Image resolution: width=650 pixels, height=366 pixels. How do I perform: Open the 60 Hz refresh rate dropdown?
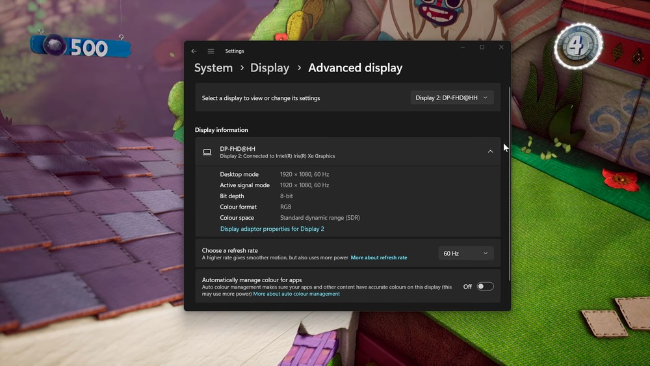465,254
